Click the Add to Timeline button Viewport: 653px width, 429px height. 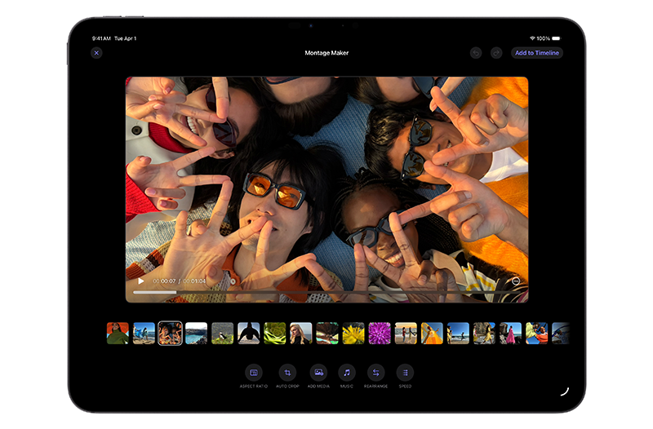point(536,53)
